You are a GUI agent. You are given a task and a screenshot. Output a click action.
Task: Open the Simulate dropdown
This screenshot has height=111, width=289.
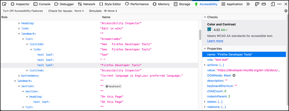110,11
